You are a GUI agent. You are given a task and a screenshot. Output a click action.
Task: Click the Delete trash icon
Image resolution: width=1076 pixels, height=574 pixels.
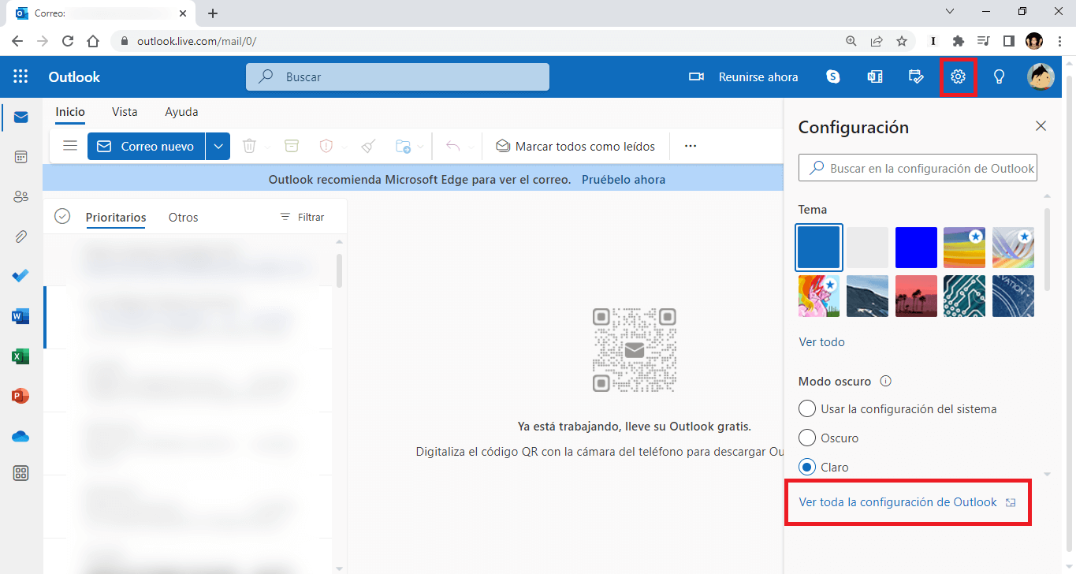[x=249, y=146]
